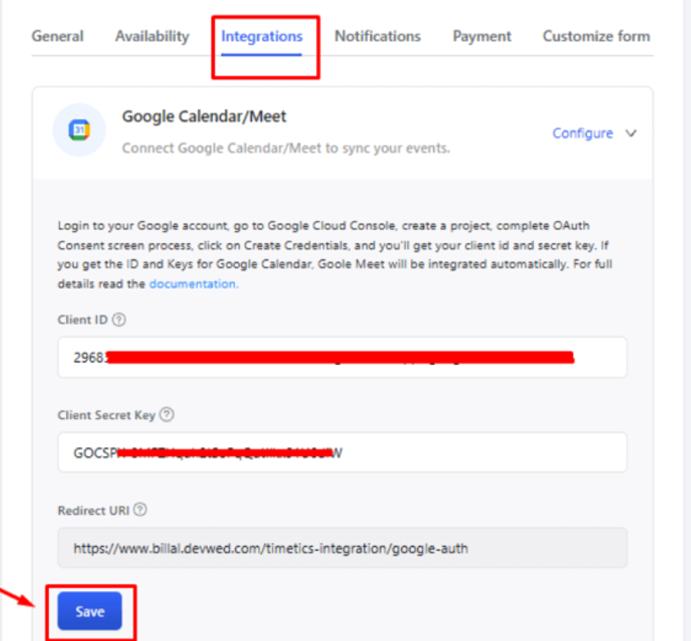Click the Redirect URI help icon
Viewport: 691px width, 641px height.
[140, 510]
